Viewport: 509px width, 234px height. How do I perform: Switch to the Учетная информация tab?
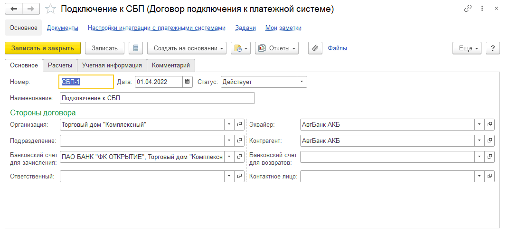112,65
